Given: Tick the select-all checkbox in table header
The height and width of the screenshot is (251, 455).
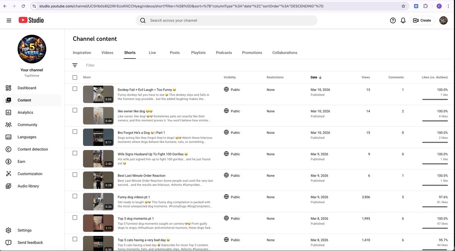Looking at the screenshot, I should 75,77.
